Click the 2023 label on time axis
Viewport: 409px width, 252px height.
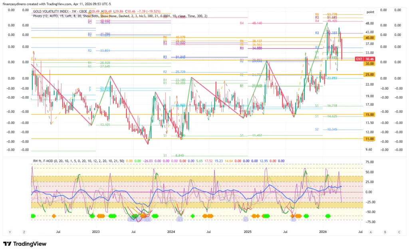(x=95, y=231)
